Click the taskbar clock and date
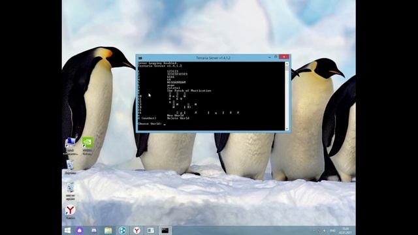Screen dimensions: 418x235 click(x=346, y=230)
